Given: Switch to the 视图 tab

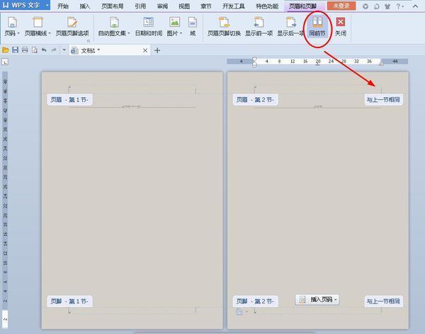Looking at the screenshot, I should (184, 6).
